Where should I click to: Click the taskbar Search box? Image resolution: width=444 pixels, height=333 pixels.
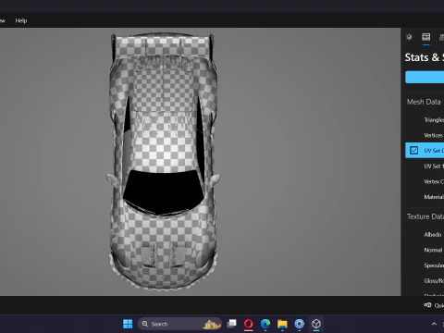[179, 324]
